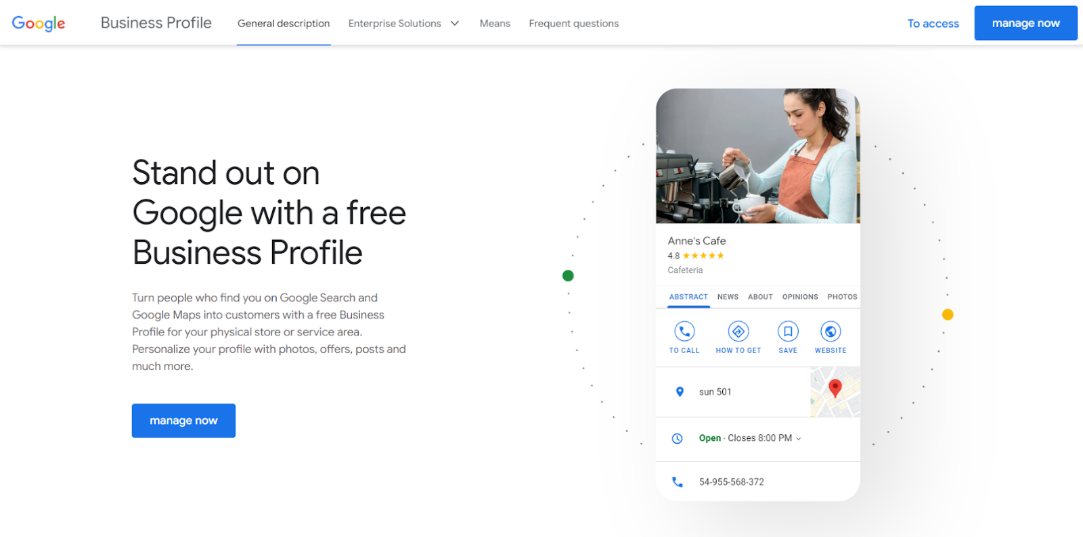Viewport: 1083px width, 537px height.
Task: Click the Save bookmark icon
Action: click(x=788, y=331)
